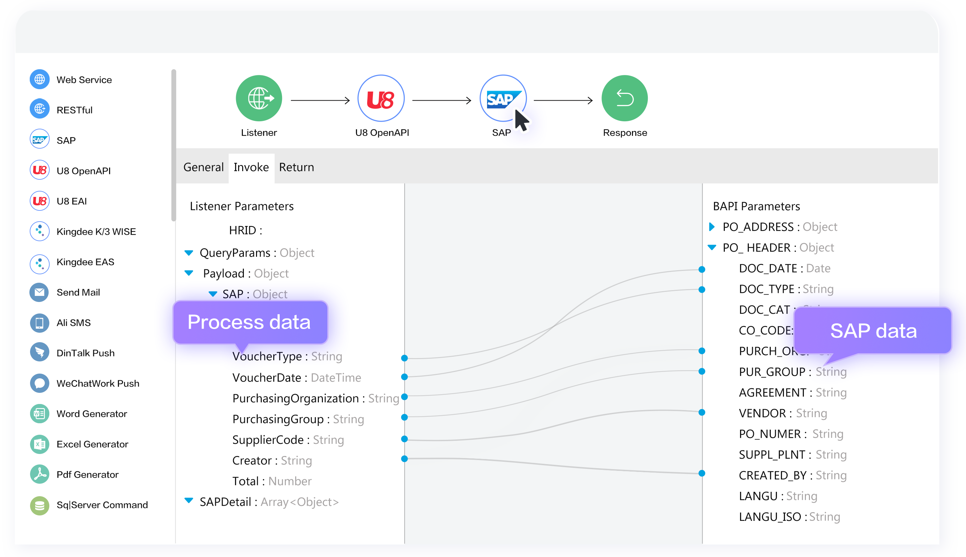Choose the DinTalk Push icon
The image size is (966, 557).
click(x=40, y=353)
